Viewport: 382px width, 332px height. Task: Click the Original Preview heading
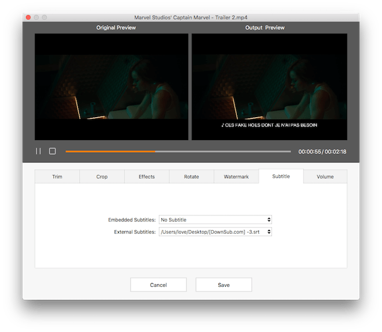(116, 27)
